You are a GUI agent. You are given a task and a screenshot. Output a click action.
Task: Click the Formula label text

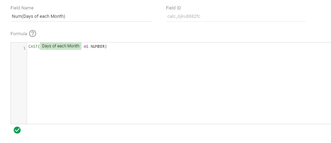(x=19, y=33)
